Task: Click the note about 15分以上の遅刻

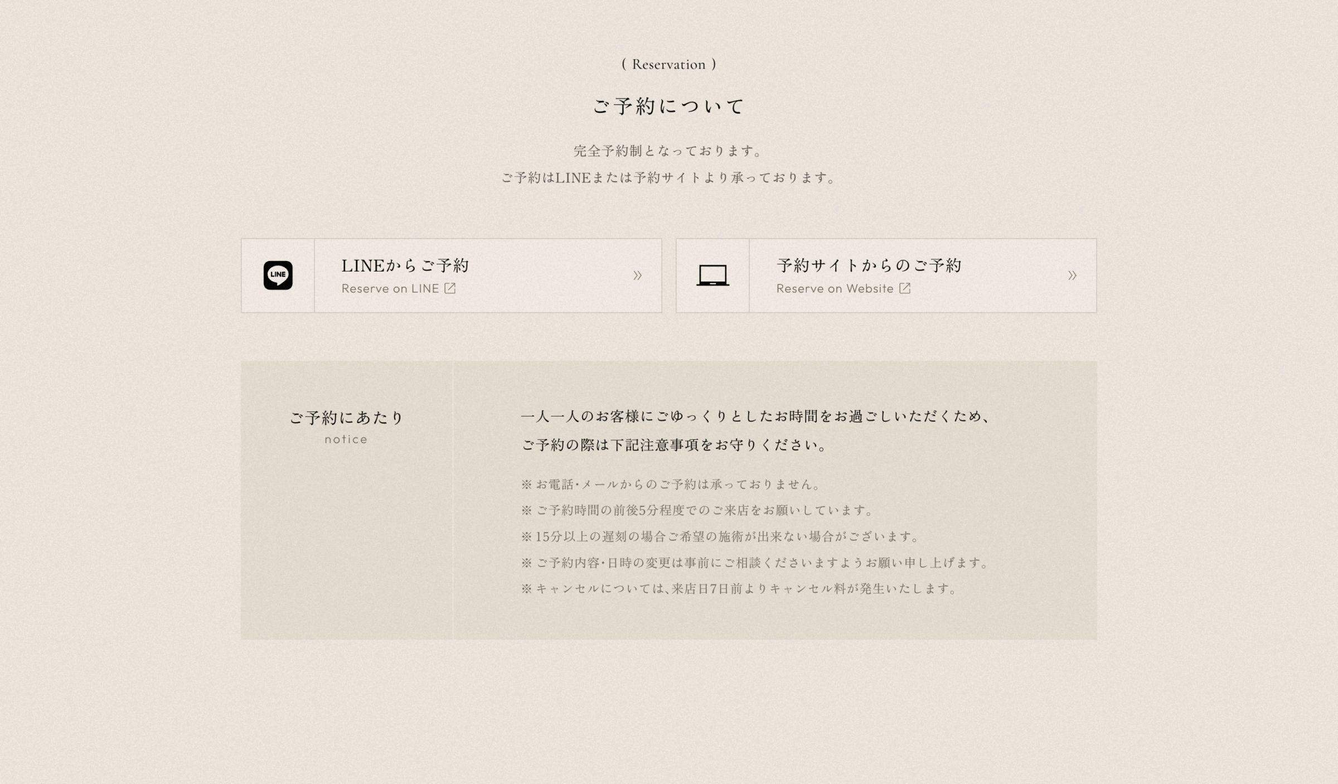Action: (x=721, y=536)
